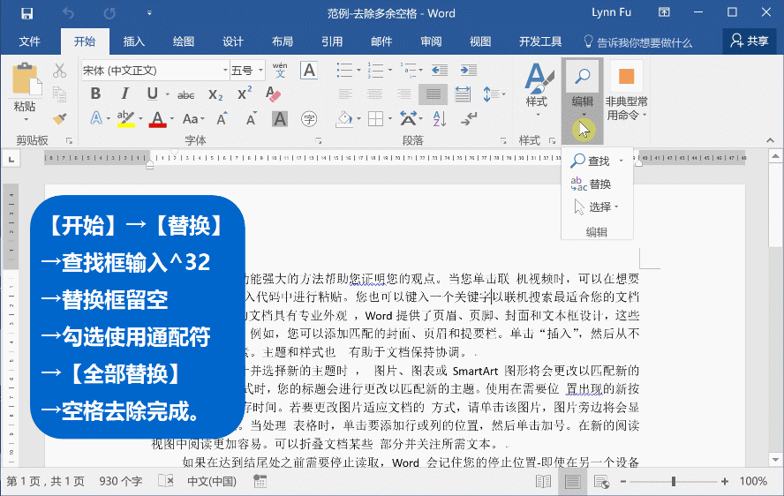Image resolution: width=784 pixels, height=496 pixels.
Task: Apply subscript formatting
Action: (x=215, y=94)
